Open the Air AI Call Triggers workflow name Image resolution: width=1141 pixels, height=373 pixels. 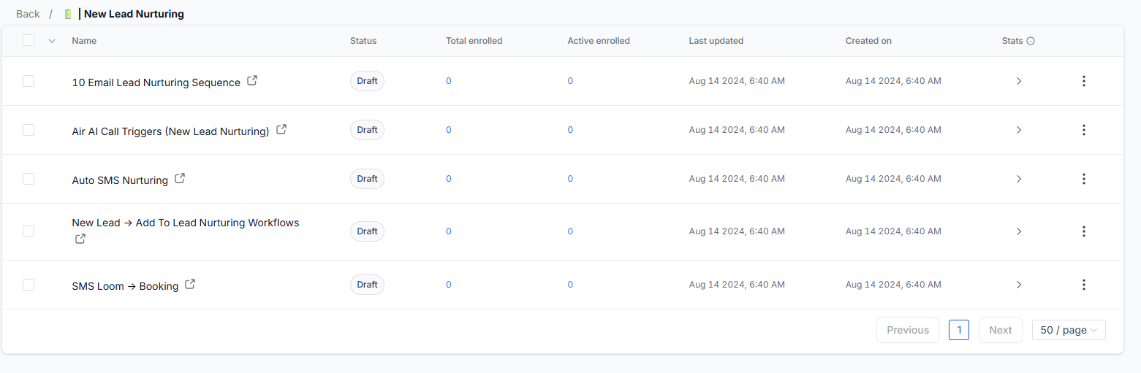pyautogui.click(x=170, y=131)
